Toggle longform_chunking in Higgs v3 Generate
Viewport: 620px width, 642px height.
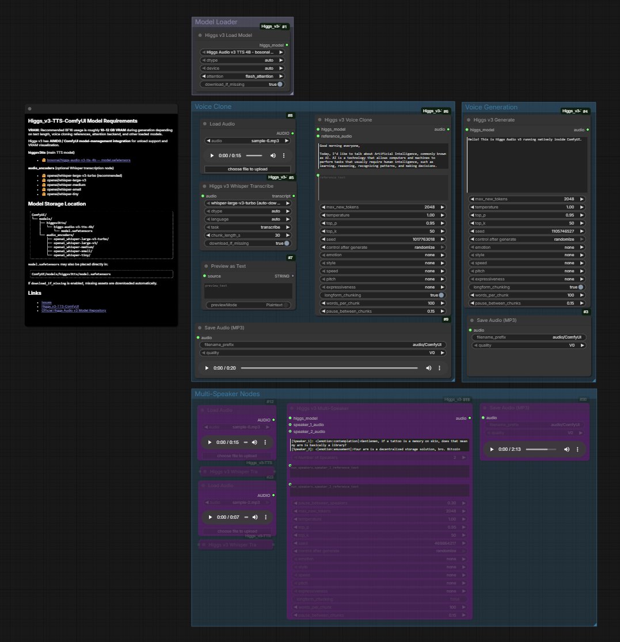(527, 287)
